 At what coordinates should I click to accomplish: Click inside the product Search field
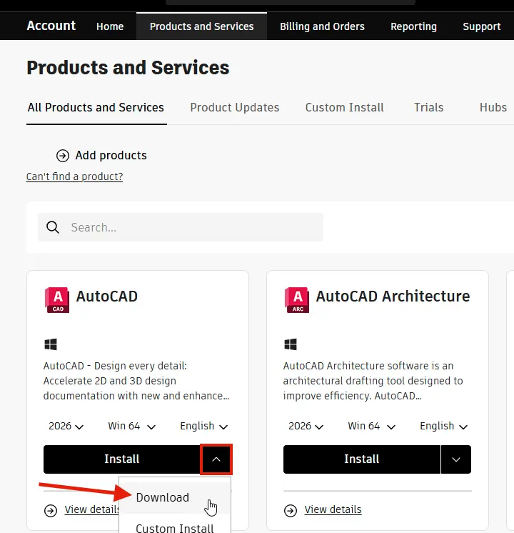click(x=193, y=227)
